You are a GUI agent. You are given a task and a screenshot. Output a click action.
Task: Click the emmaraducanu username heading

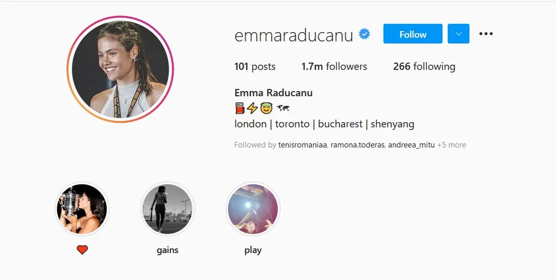pyautogui.click(x=293, y=35)
